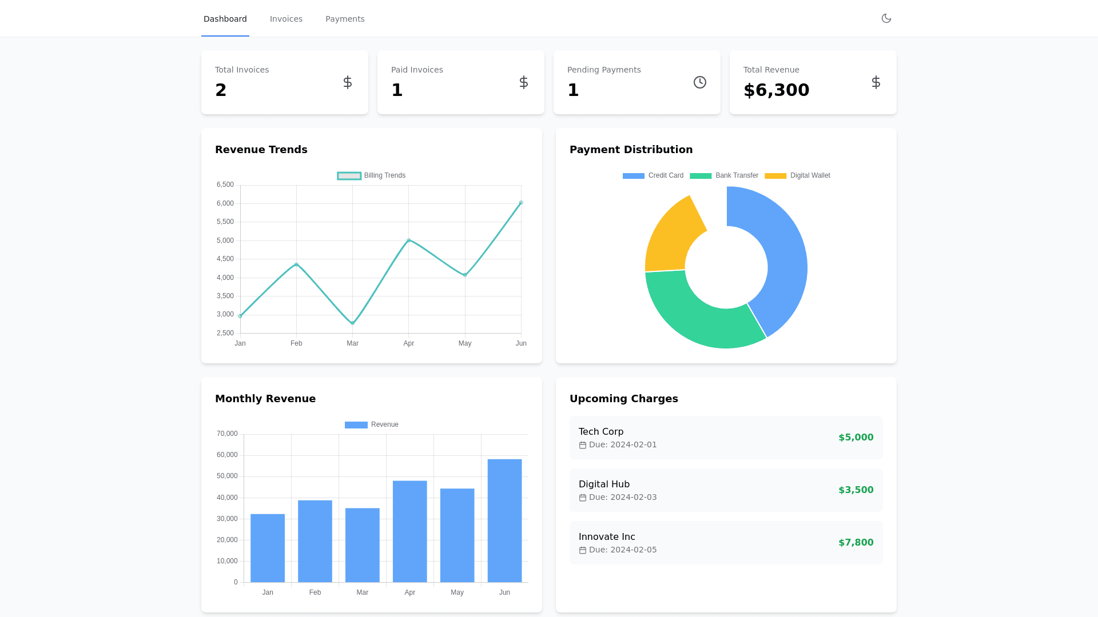The width and height of the screenshot is (1098, 617).
Task: Switch to the Payments tab
Action: point(345,19)
